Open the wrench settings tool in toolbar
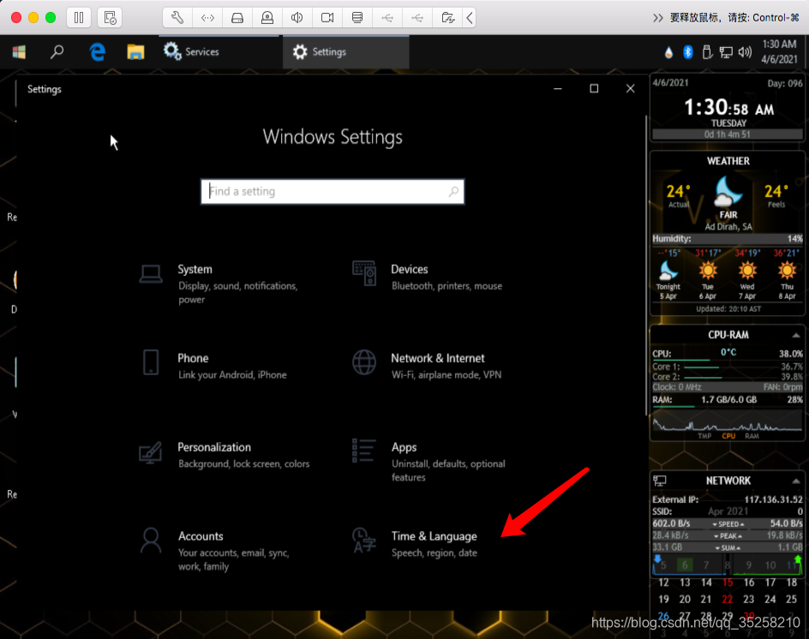809x639 pixels. pyautogui.click(x=177, y=17)
